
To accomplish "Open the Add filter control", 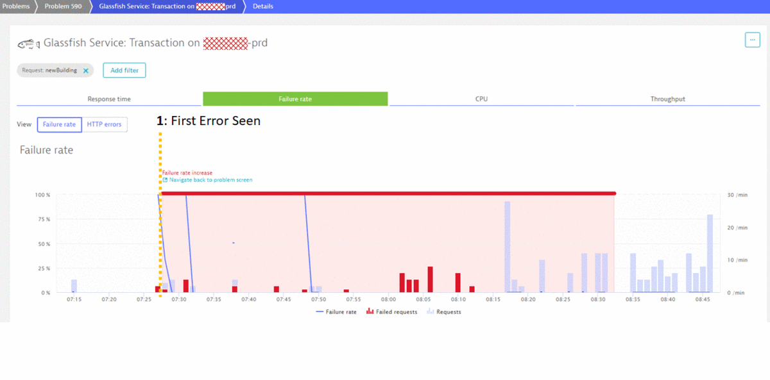I will click(124, 70).
